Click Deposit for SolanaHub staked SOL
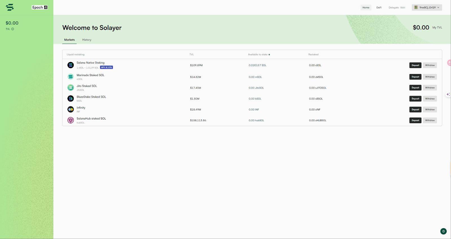This screenshot has height=239, width=451. pos(415,120)
